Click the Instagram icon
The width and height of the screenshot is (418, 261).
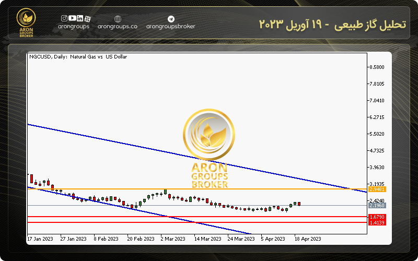pyautogui.click(x=64, y=18)
